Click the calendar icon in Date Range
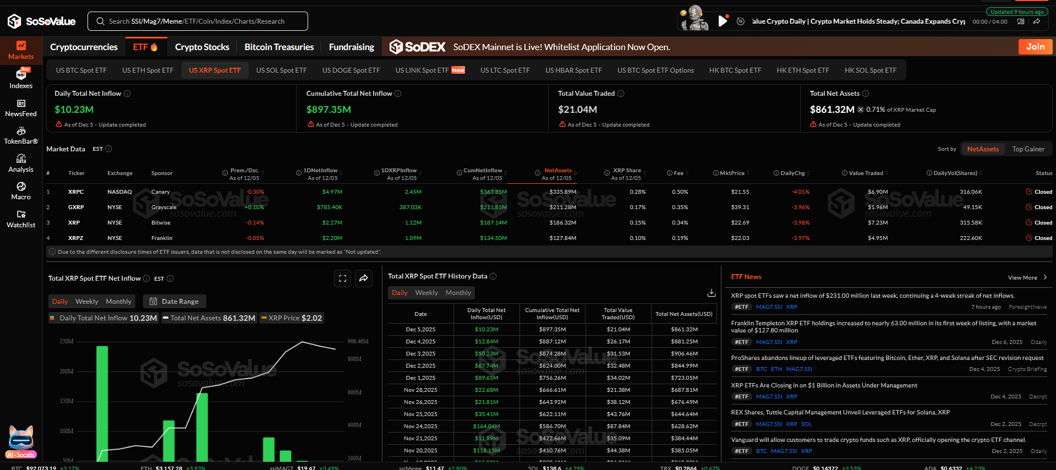This screenshot has width=1056, height=470. 154,302
